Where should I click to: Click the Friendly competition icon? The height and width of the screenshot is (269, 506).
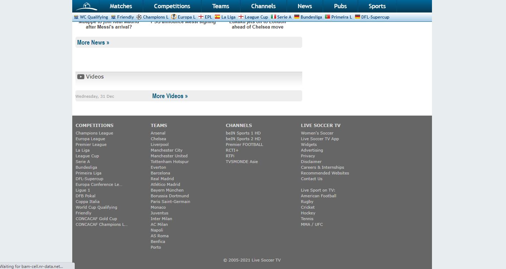pyautogui.click(x=113, y=17)
